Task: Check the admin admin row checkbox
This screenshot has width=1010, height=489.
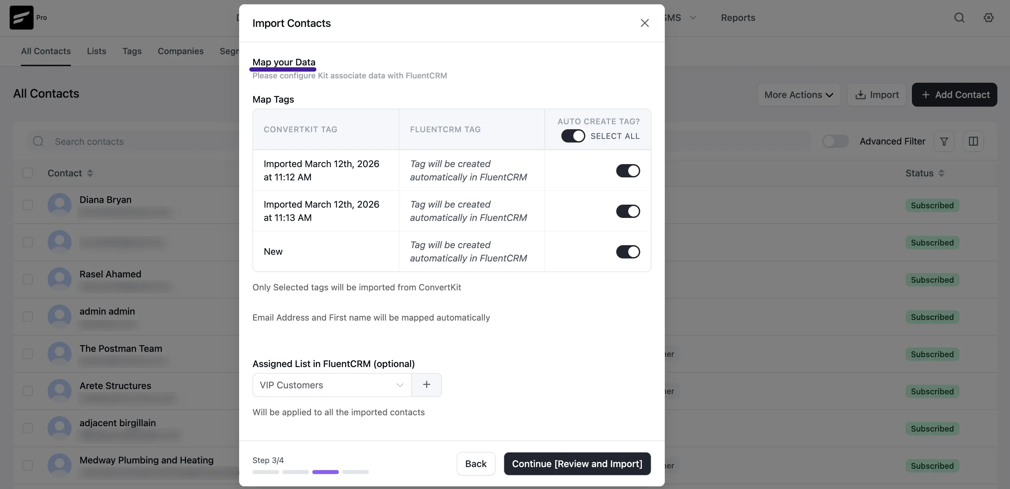Action: pyautogui.click(x=28, y=316)
